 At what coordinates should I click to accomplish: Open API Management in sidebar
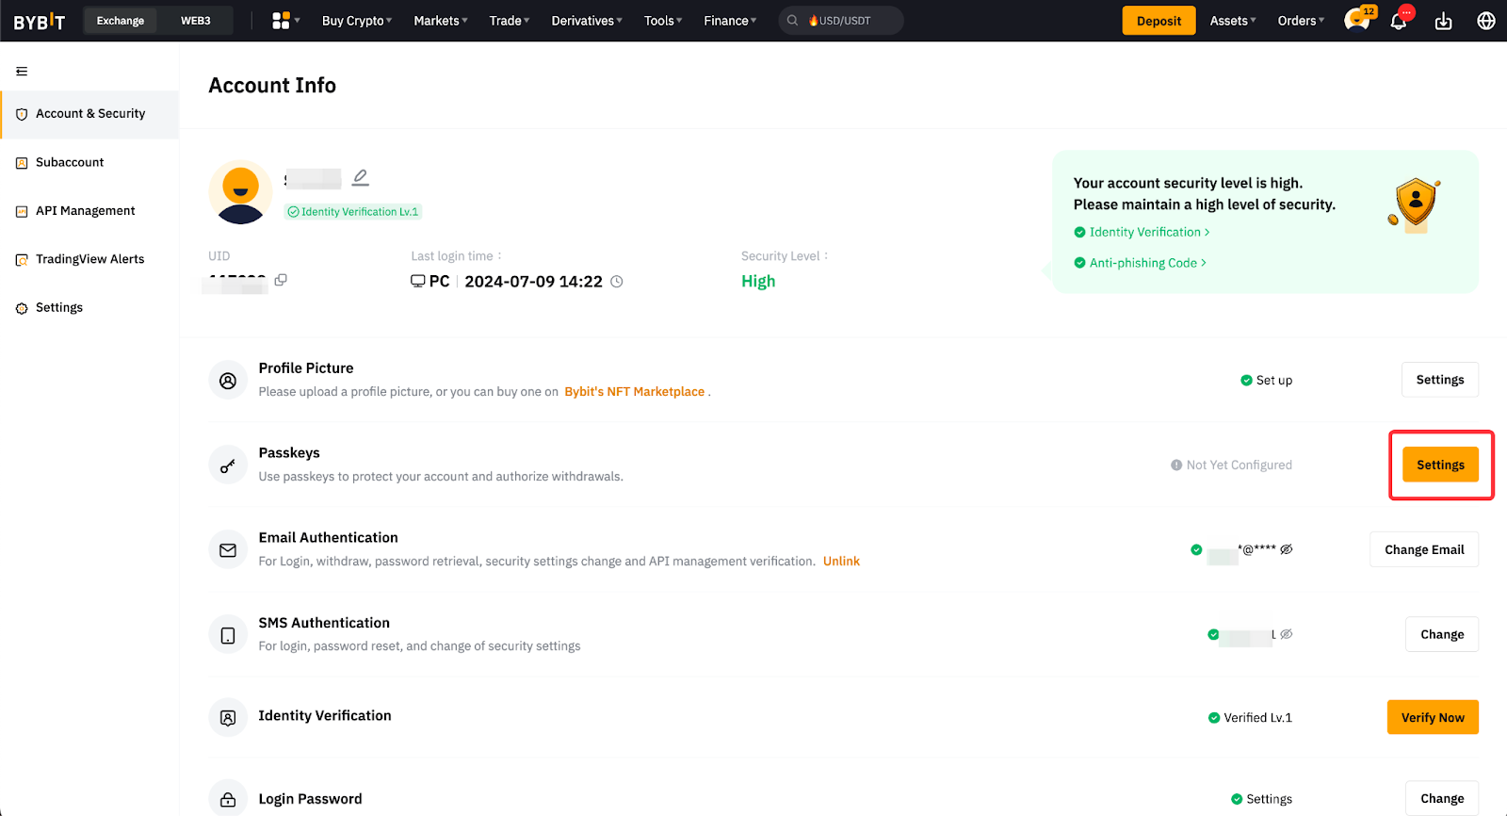(85, 211)
